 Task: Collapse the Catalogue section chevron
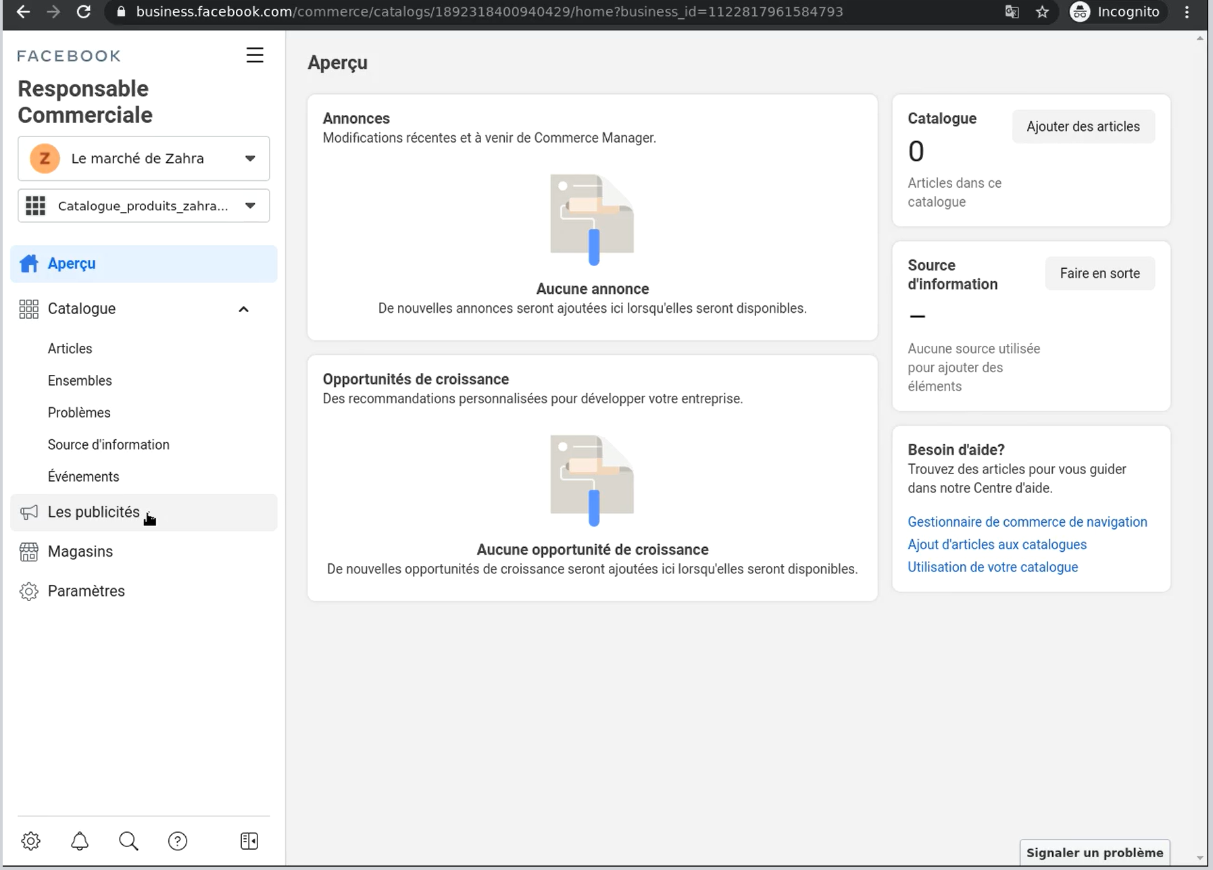(x=244, y=309)
